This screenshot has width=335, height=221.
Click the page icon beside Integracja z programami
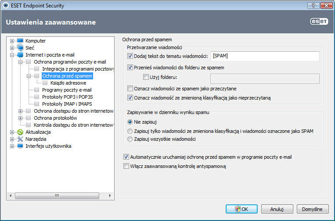tap(36, 69)
